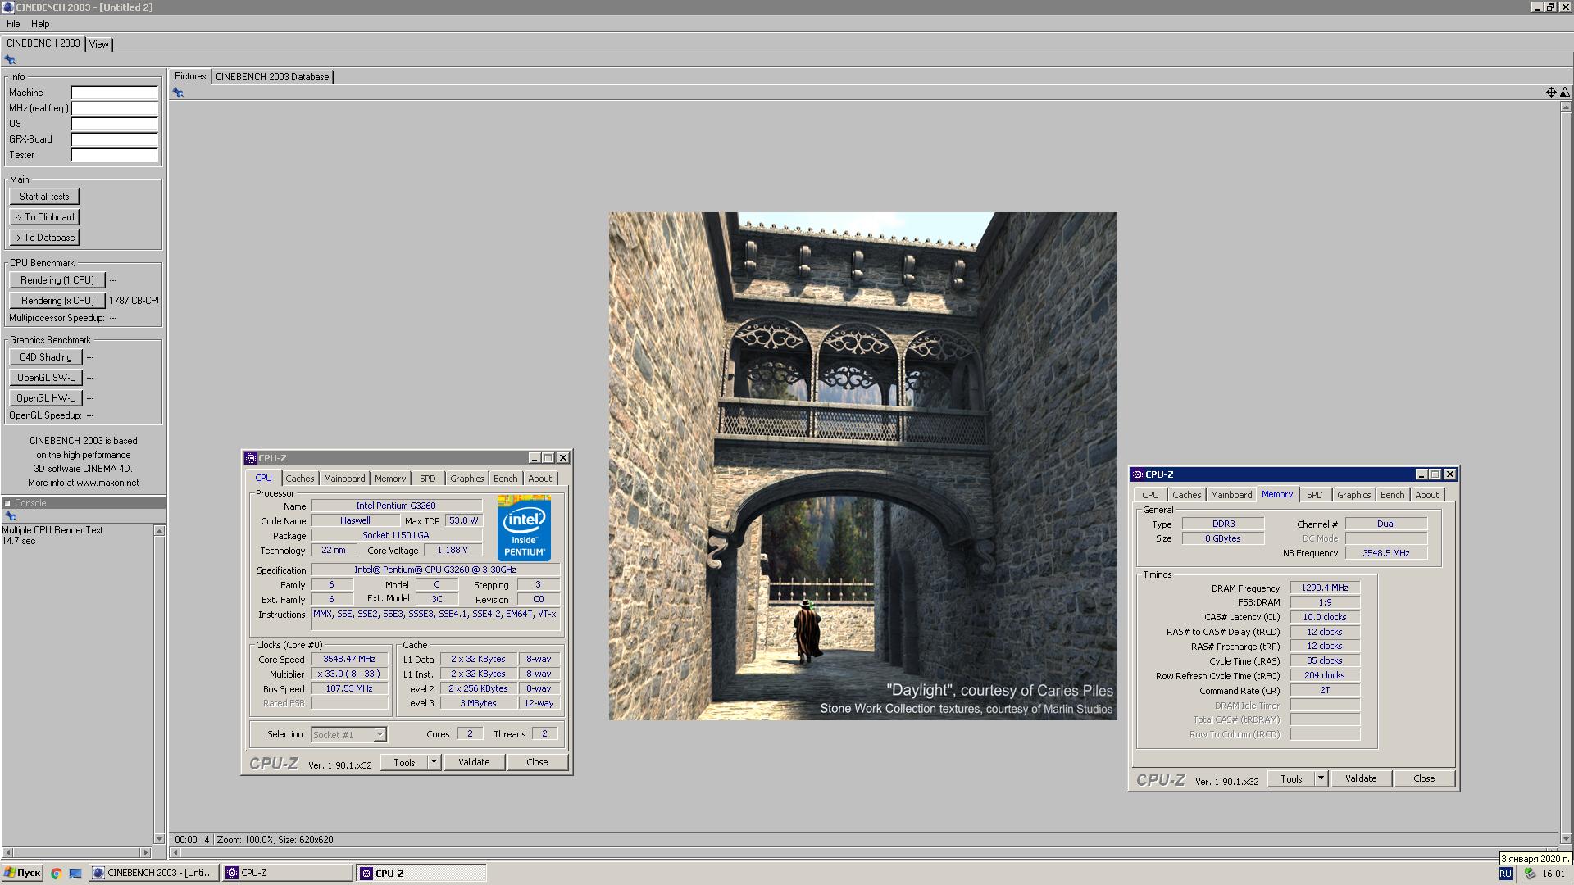
Task: Click console scrollbar up arrow
Action: (159, 531)
